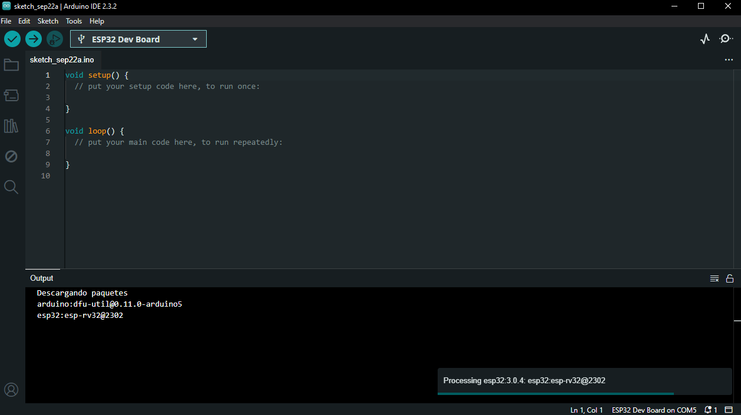Click the setup code comment line

[167, 87]
